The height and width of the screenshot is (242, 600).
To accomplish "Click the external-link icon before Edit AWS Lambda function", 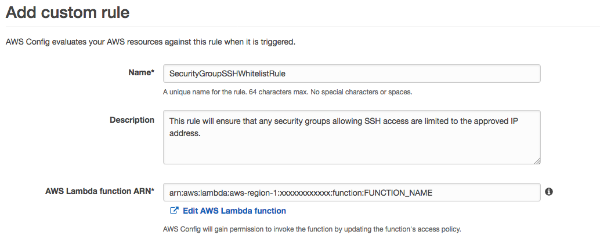I will [x=174, y=210].
